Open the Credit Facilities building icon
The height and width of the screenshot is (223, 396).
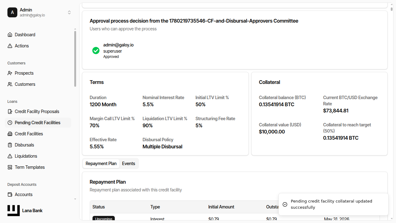[x=10, y=134]
